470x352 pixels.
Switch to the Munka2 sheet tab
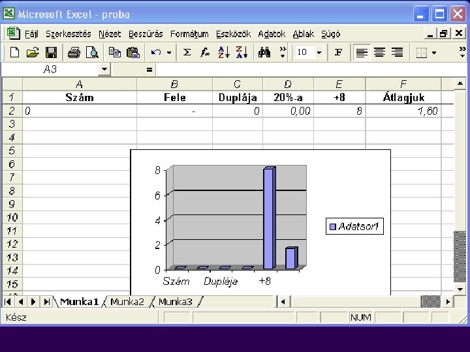[127, 302]
